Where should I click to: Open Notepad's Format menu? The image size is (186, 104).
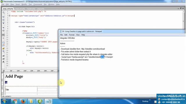tap(72, 35)
